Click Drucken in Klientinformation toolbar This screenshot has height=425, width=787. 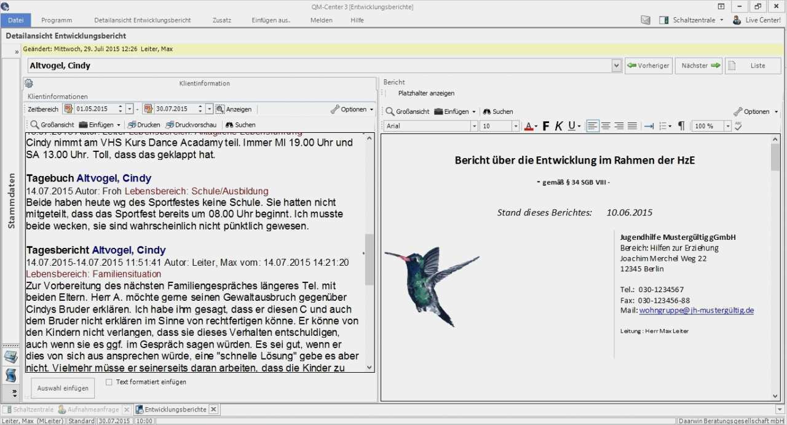pos(144,125)
